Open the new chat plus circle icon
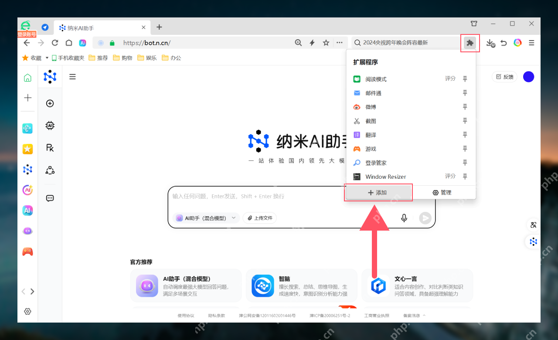Screen dimensions: 558x340 pyautogui.click(x=50, y=103)
